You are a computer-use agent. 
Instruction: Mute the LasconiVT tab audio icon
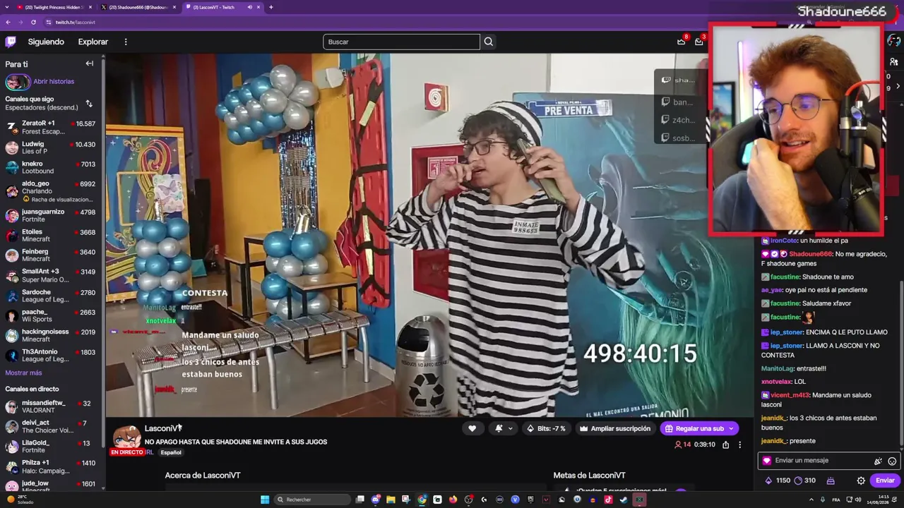tap(249, 7)
